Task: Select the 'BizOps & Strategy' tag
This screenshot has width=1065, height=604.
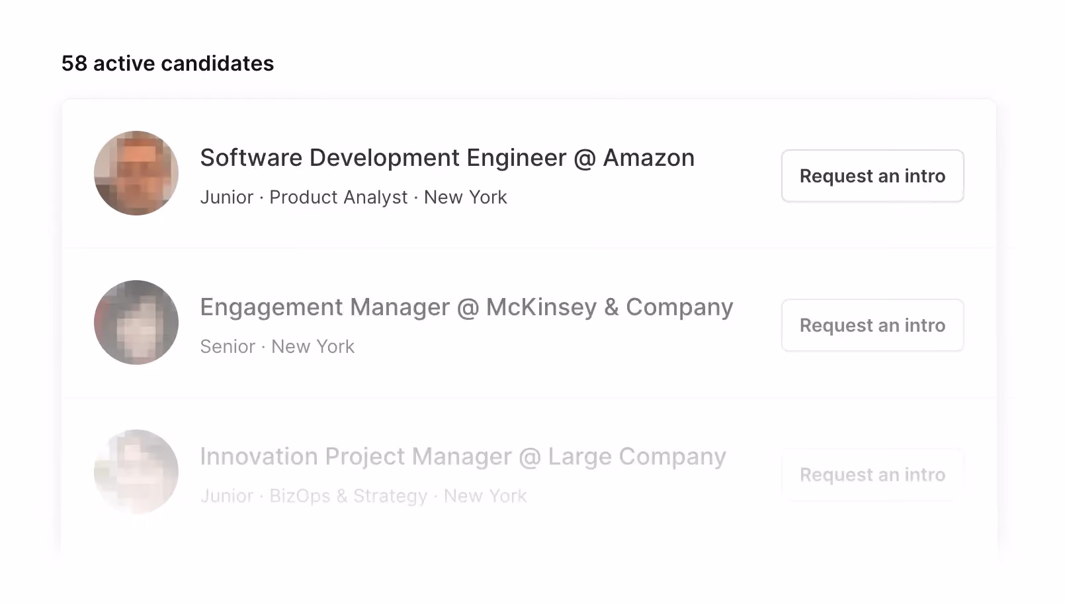Action: click(349, 496)
